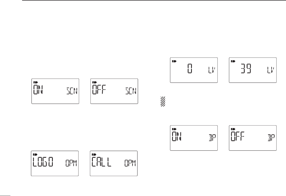Click the level value 39 on the LV display
The height and width of the screenshot is (196, 286).
pos(246,68)
